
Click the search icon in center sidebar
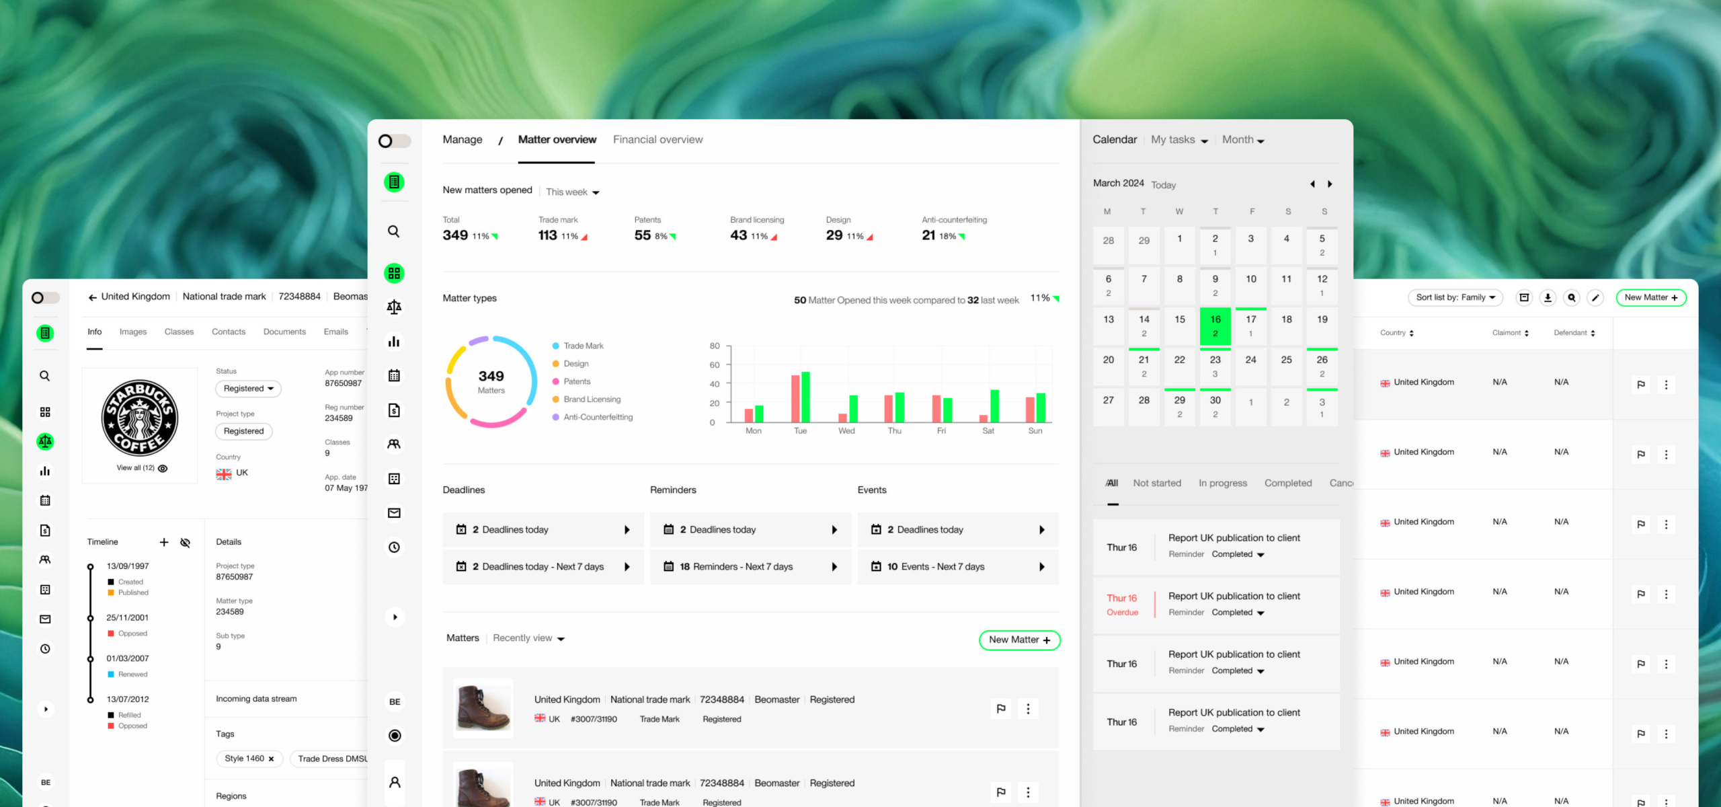tap(394, 231)
